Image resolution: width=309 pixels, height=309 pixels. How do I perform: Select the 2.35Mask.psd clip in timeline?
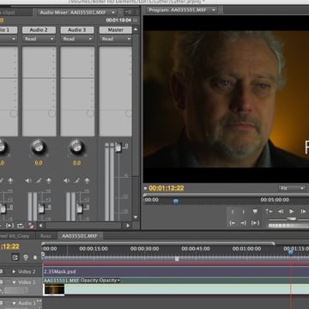point(176,271)
